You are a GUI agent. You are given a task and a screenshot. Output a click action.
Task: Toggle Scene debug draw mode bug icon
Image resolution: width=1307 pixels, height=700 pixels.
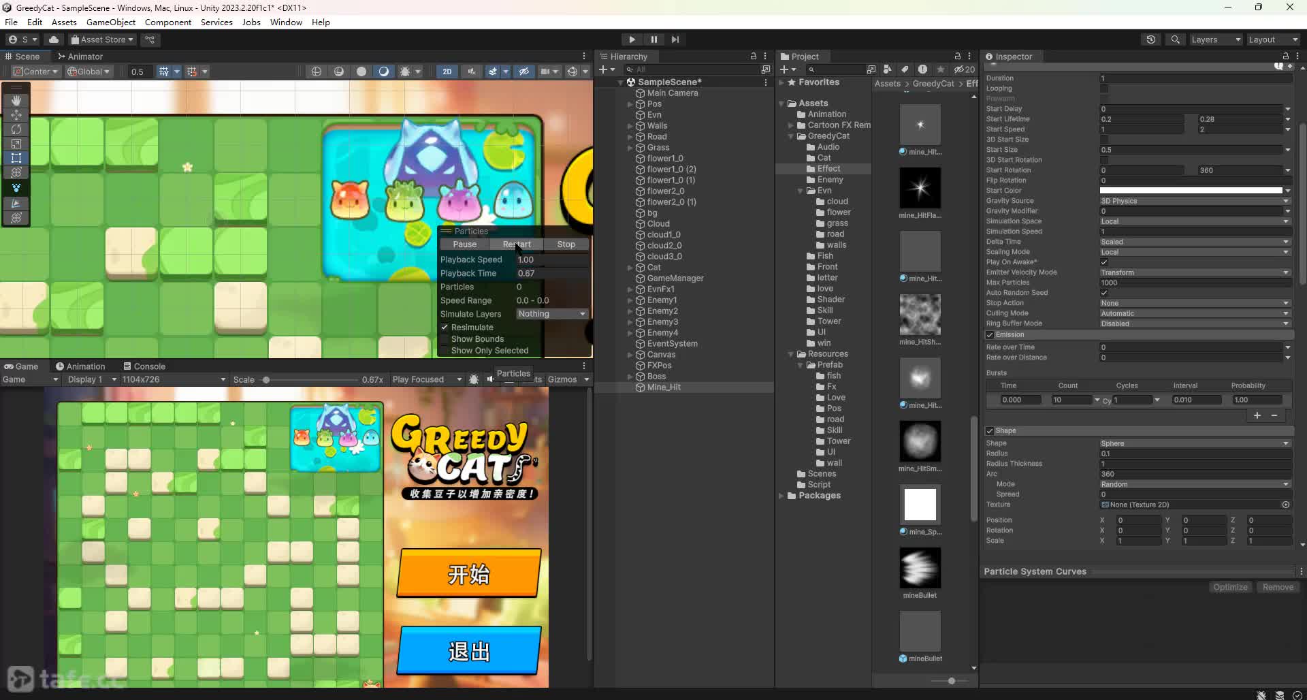pyautogui.click(x=405, y=71)
